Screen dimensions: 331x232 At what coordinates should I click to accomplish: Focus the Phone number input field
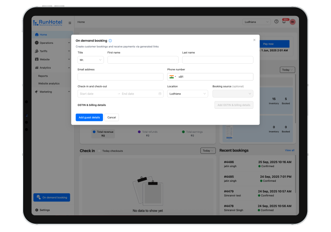pos(215,77)
